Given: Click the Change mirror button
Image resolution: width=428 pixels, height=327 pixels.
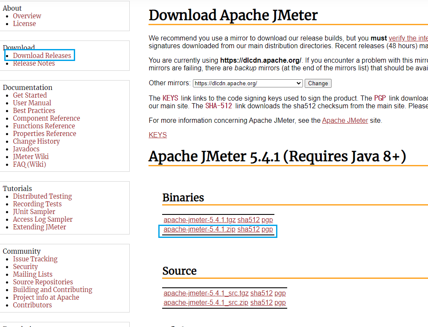Looking at the screenshot, I should (x=318, y=83).
